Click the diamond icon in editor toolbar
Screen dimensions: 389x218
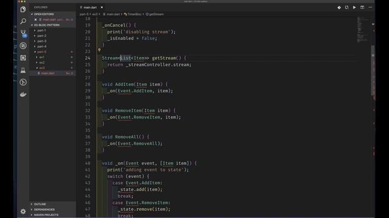click(339, 7)
